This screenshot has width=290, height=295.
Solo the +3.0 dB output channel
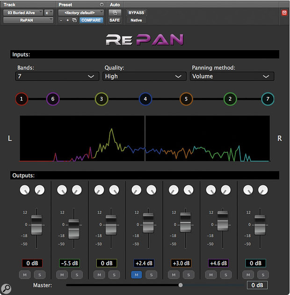(188, 275)
